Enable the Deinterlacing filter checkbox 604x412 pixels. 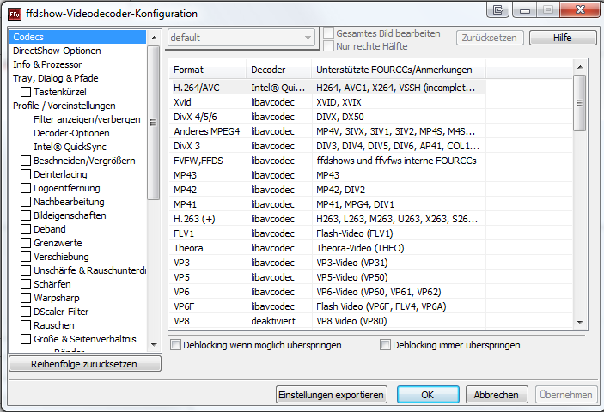(x=26, y=174)
